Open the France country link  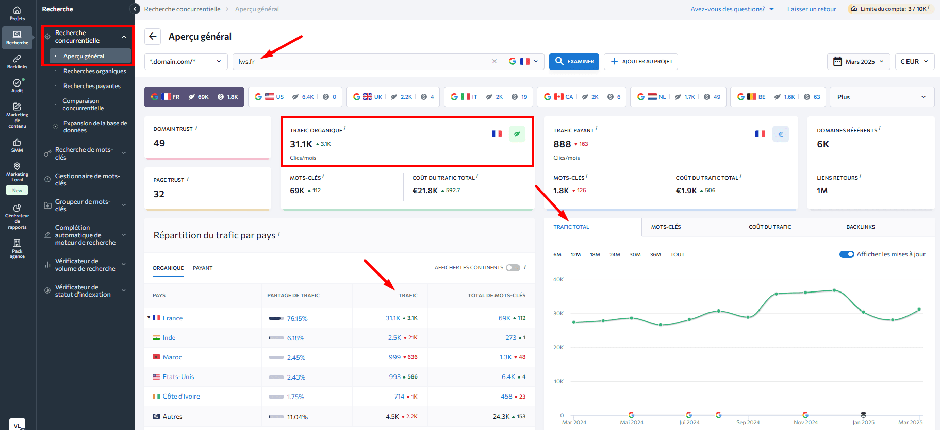point(173,318)
